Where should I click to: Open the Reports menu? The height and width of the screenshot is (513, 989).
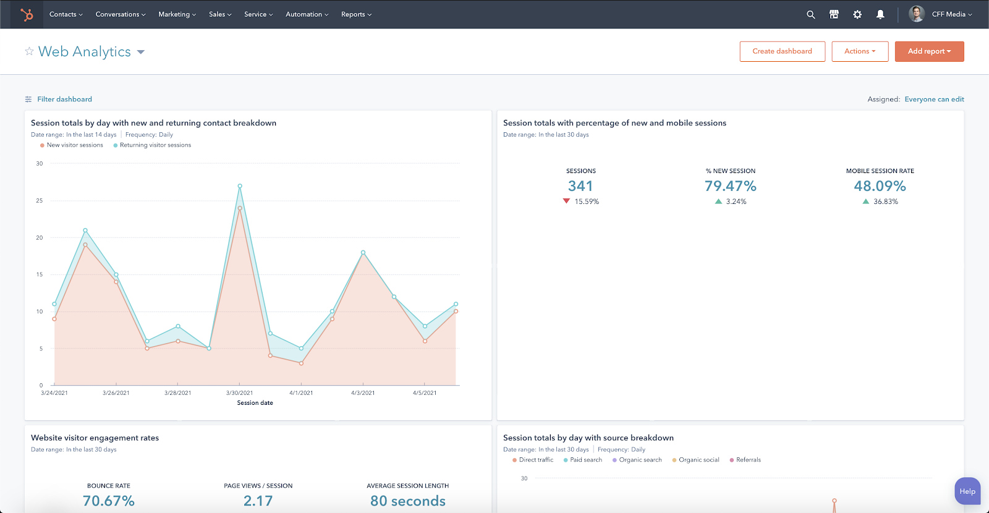pos(356,14)
